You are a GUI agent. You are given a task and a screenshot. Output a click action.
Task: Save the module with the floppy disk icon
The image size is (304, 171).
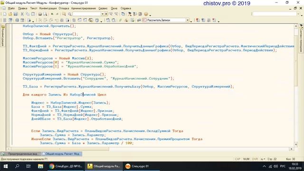pyautogui.click(x=16, y=14)
